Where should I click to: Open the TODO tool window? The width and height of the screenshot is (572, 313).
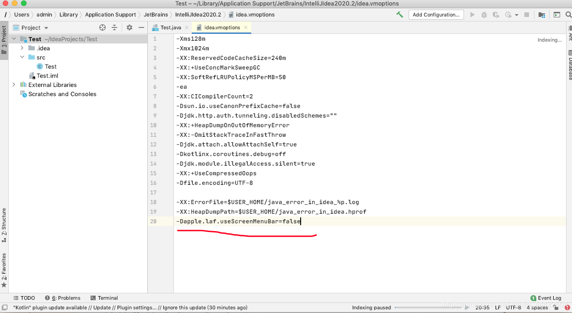[24, 298]
